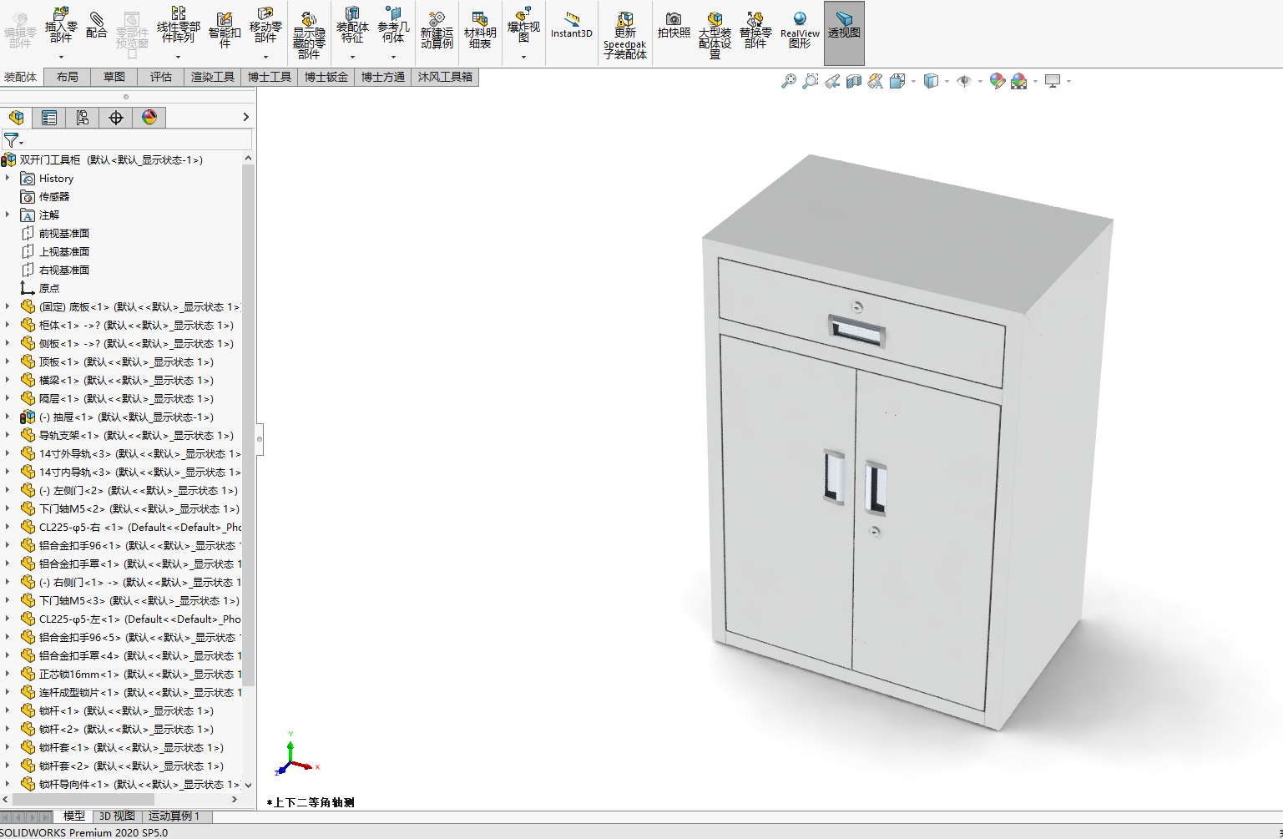Open dropdown arrow under 爆炸视图

point(523,57)
